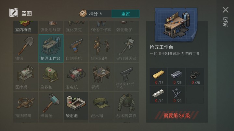Select the 铁锹 shovel blueprint

click(x=26, y=49)
